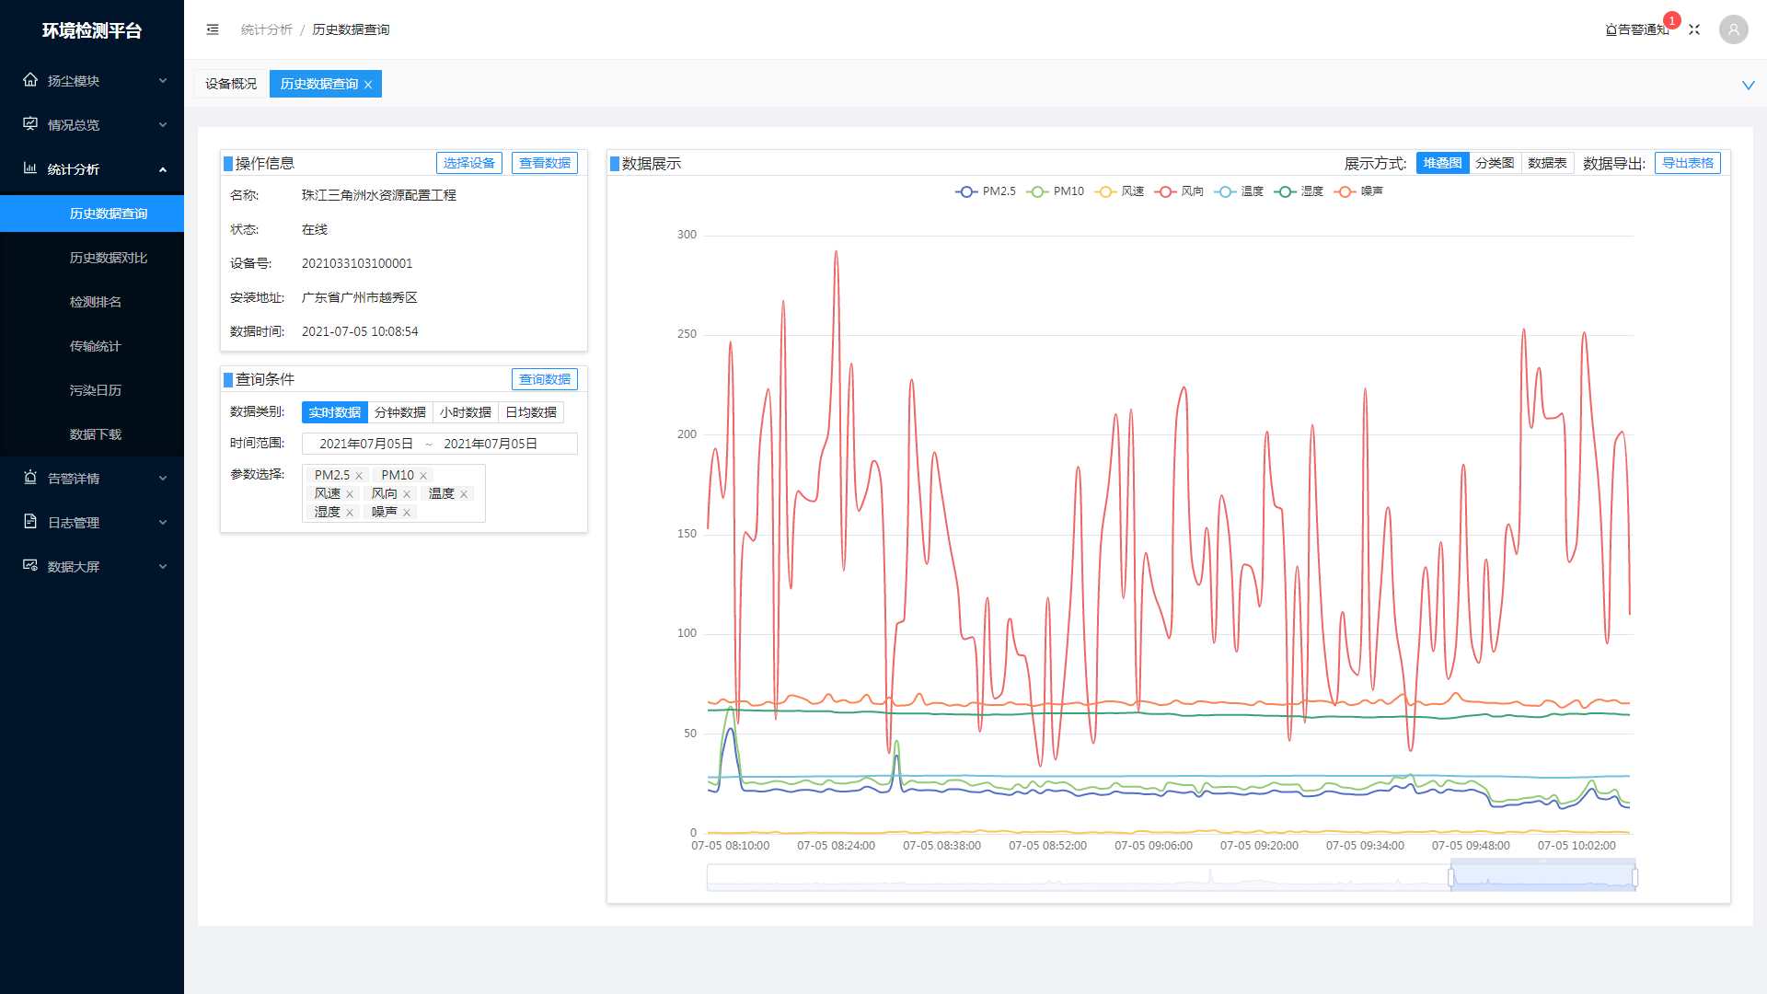Toggle PM10 series in chart legend
1767x994 pixels.
click(x=1056, y=191)
